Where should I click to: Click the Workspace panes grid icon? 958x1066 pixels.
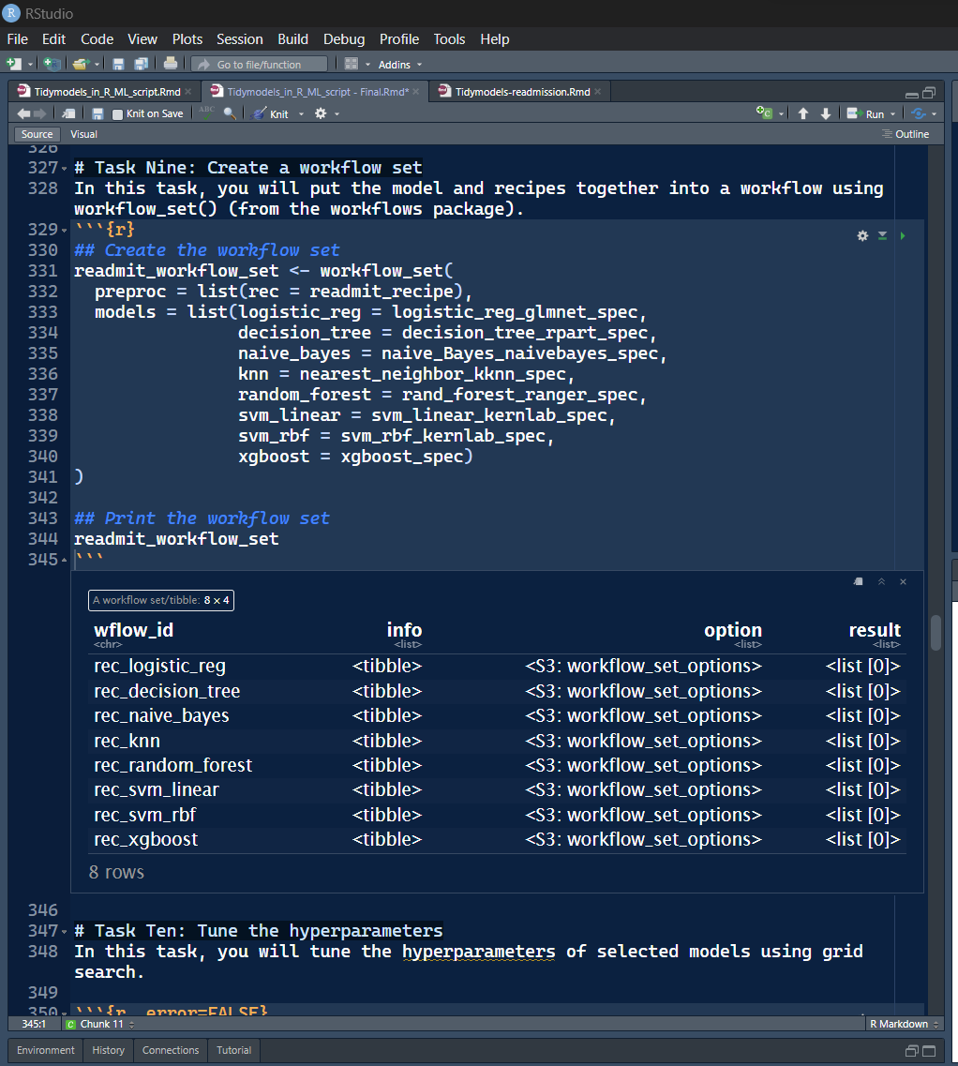click(x=352, y=64)
